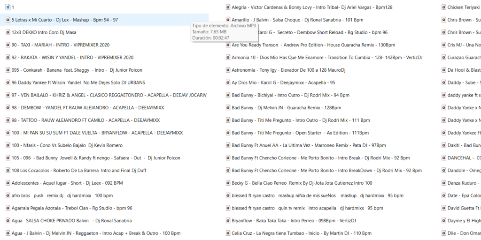Select the 'Cris MJ - Una No' file

click(464, 45)
